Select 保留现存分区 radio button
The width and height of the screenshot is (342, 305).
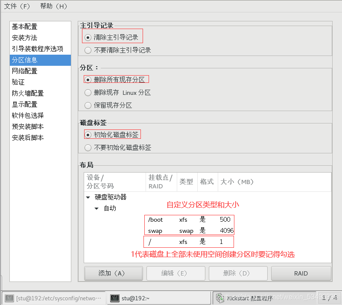[88, 106]
